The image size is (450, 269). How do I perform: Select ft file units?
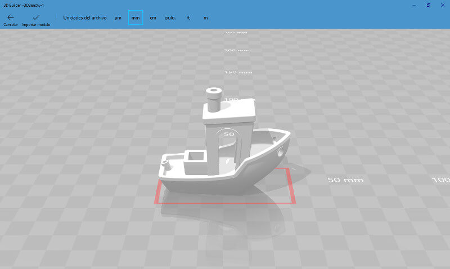tap(188, 18)
